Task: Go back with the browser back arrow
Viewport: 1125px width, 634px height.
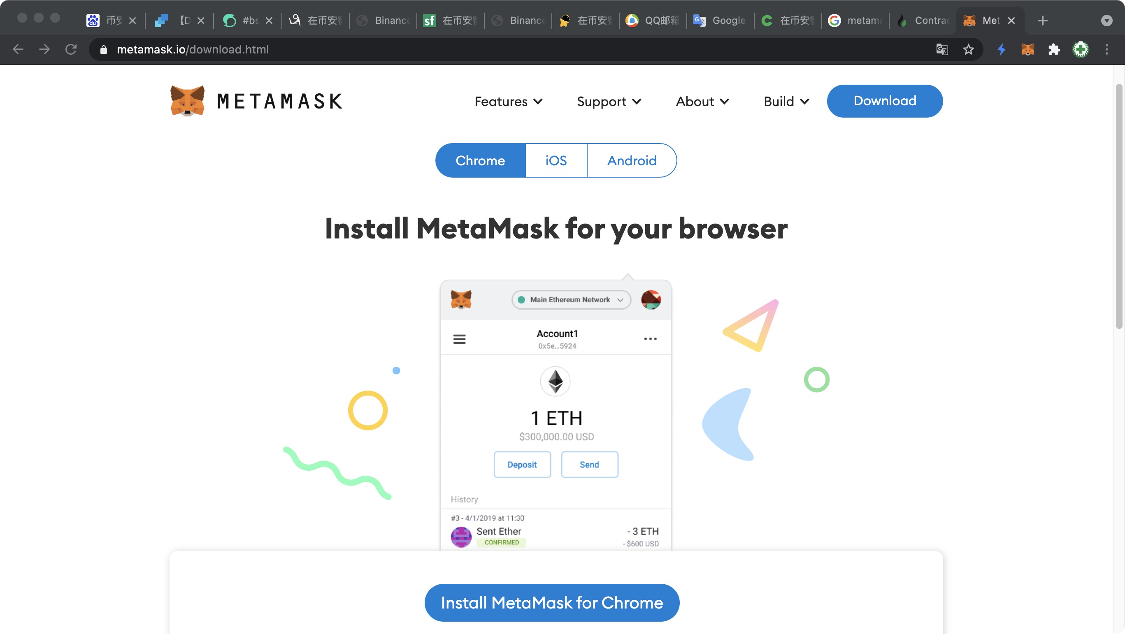Action: pos(18,49)
